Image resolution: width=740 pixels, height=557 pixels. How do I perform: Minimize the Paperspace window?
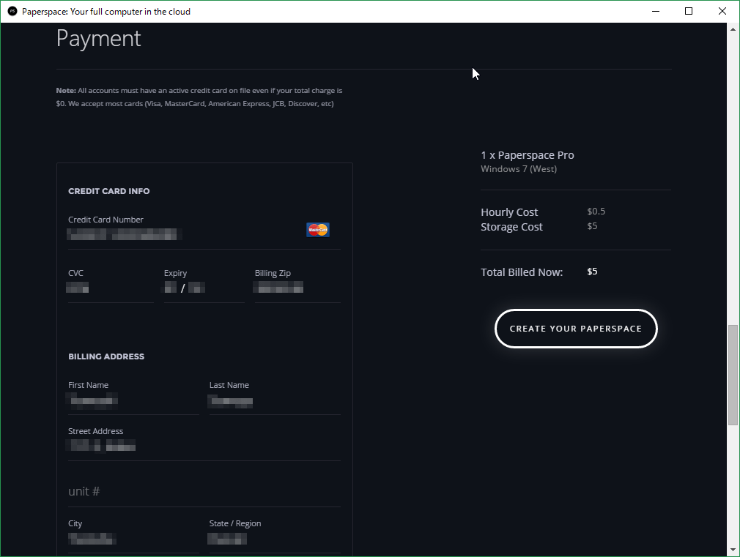coord(656,11)
